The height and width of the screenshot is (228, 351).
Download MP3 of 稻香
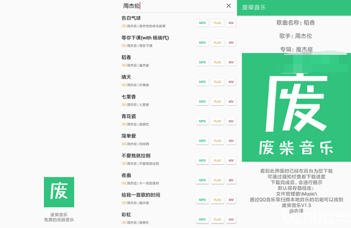point(202,62)
